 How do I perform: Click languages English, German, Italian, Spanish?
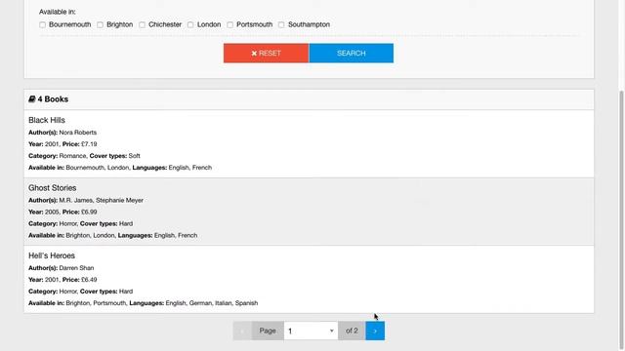(212, 303)
